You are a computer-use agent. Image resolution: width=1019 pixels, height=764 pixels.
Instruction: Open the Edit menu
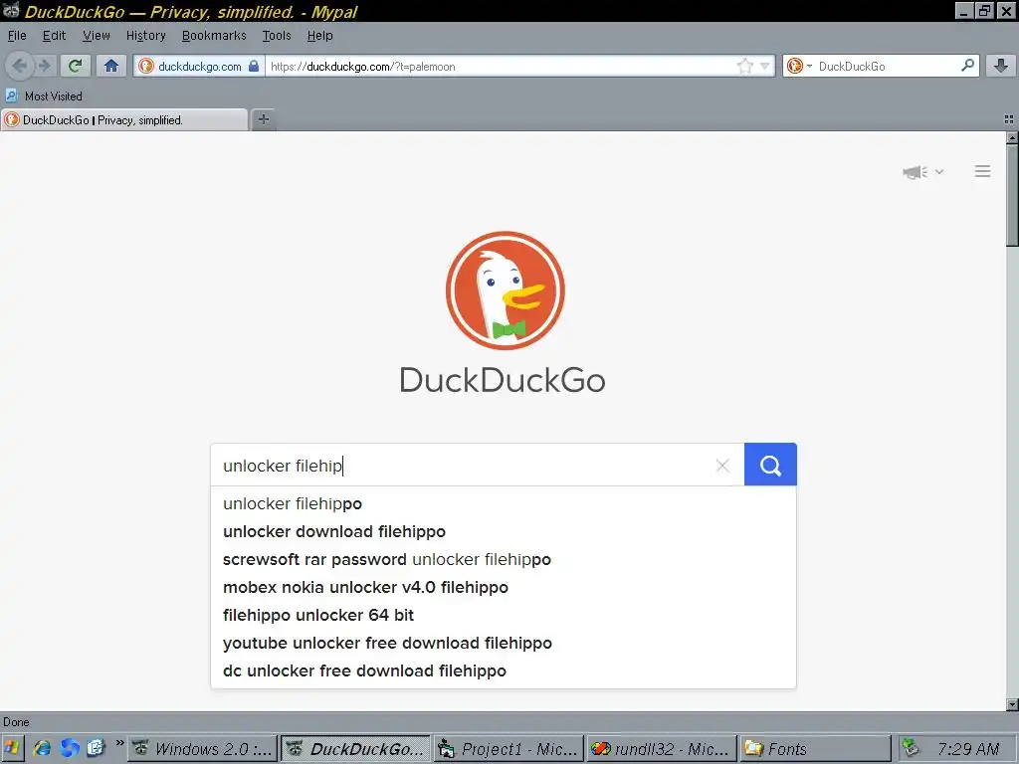pos(54,36)
